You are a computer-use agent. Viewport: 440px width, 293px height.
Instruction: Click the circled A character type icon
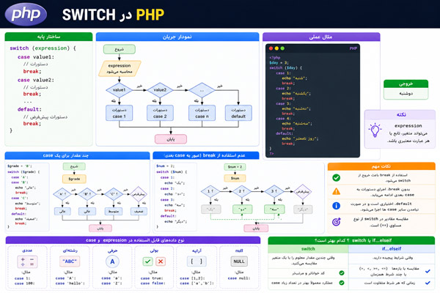112,262
